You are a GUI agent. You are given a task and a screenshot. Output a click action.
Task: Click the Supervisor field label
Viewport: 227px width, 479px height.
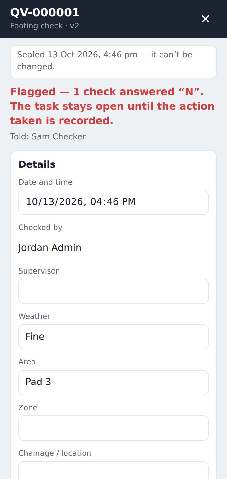pos(38,271)
